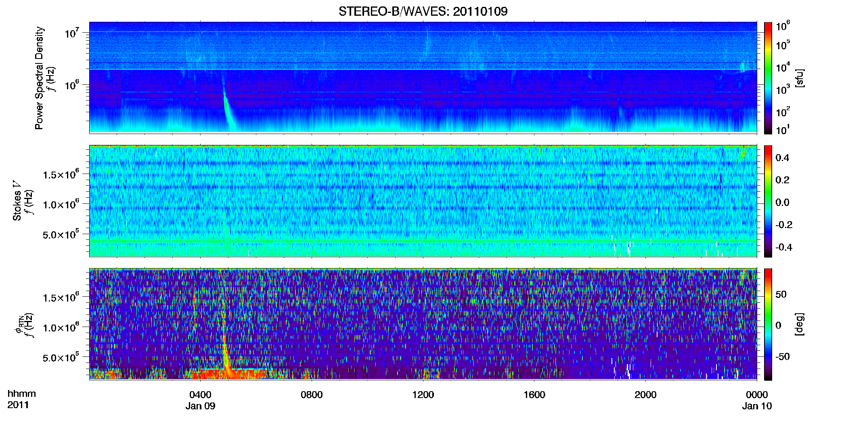The width and height of the screenshot is (846, 436).
Task: Click 10^4 on the [sfu] color bar
Action: pyautogui.click(x=783, y=67)
